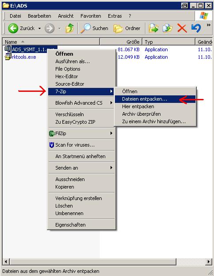
Task: Click the move-to-folder toolbar icon
Action: (154, 28)
